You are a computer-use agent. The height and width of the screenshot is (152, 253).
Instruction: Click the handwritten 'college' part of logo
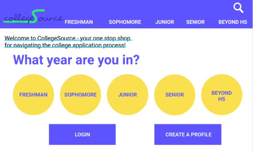click(x=18, y=19)
